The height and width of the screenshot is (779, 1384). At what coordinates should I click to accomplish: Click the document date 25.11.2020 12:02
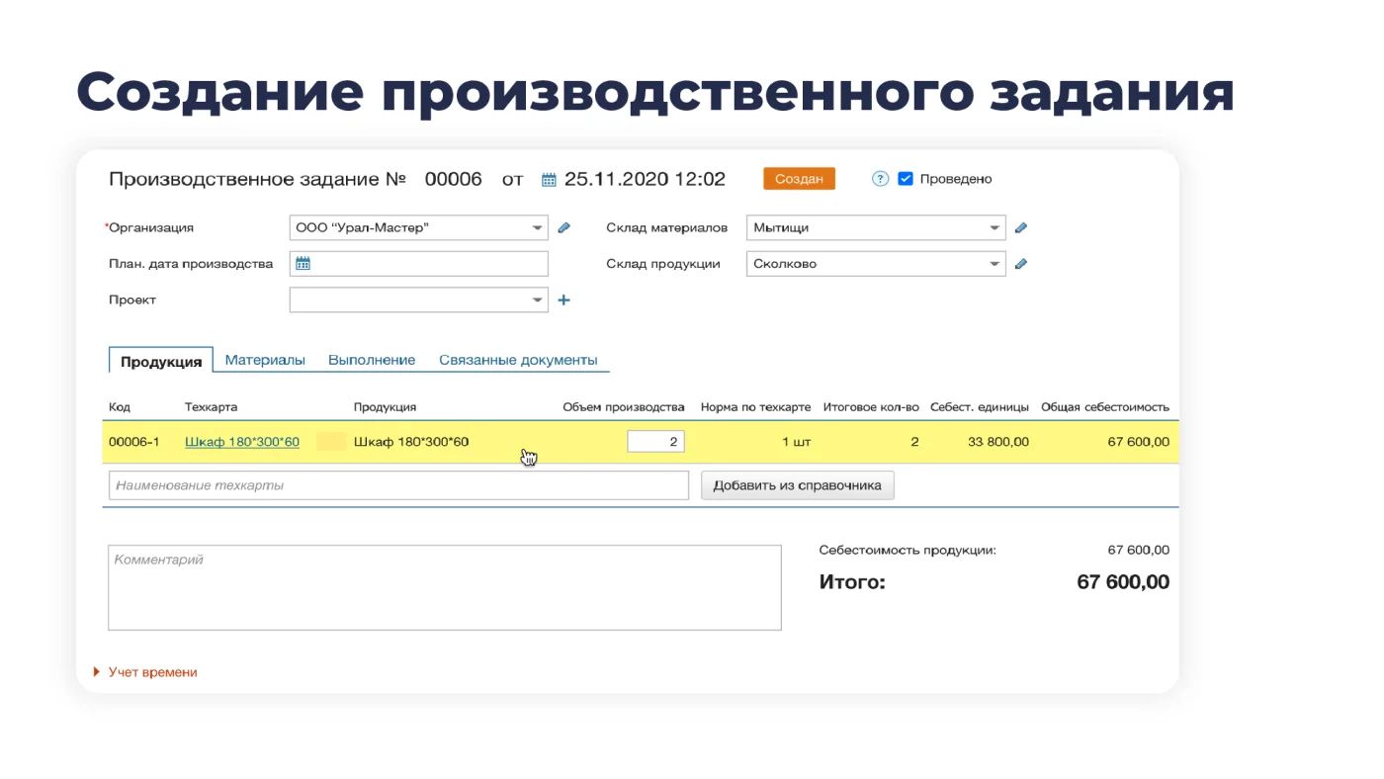[645, 179]
